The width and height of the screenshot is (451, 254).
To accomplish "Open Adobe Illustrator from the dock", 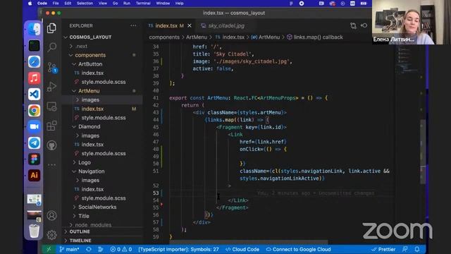I will pyautogui.click(x=34, y=175).
